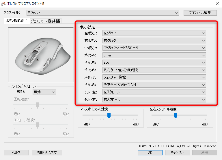Expand the 右ボタン function dropdown
This screenshot has width=222, height=160.
click(x=154, y=41)
